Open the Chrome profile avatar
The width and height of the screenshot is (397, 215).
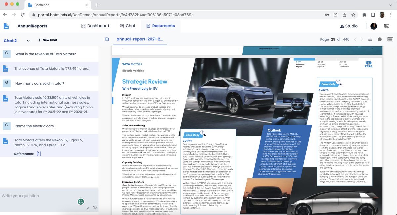382,15
